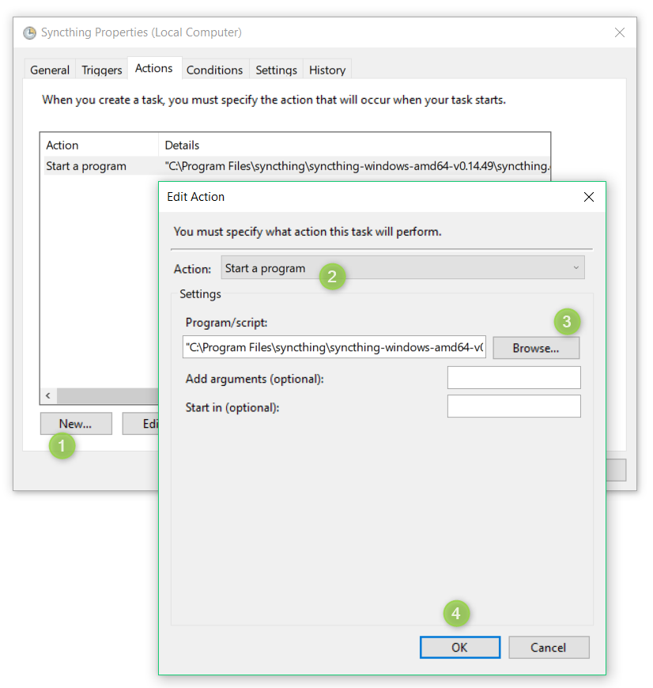Viewport: 653px width, 688px height.
Task: Open the Action dropdown in Edit Action
Action: 402,267
